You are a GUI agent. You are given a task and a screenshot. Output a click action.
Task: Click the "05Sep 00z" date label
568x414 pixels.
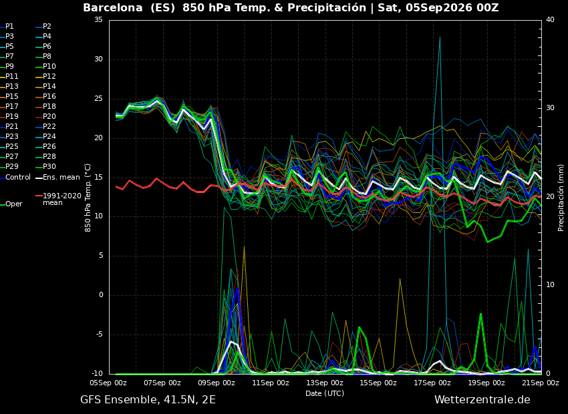click(x=108, y=383)
